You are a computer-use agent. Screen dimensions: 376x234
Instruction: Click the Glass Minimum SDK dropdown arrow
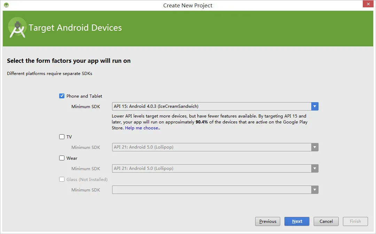pyautogui.click(x=315, y=190)
